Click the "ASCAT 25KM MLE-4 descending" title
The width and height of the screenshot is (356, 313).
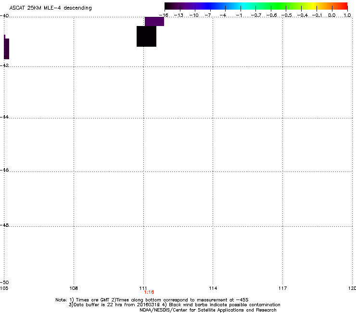pos(51,8)
